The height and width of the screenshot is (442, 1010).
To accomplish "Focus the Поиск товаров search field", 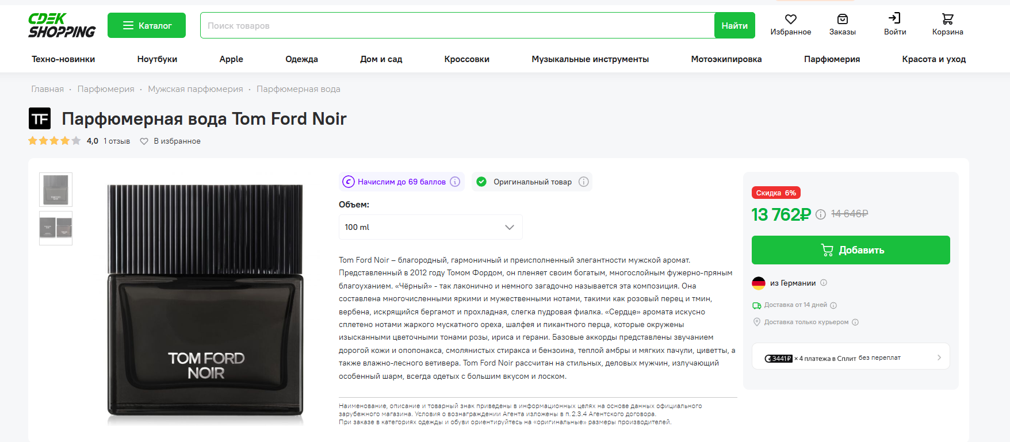I will coord(457,25).
